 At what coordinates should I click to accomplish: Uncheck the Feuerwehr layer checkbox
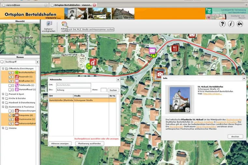tap(10, 77)
